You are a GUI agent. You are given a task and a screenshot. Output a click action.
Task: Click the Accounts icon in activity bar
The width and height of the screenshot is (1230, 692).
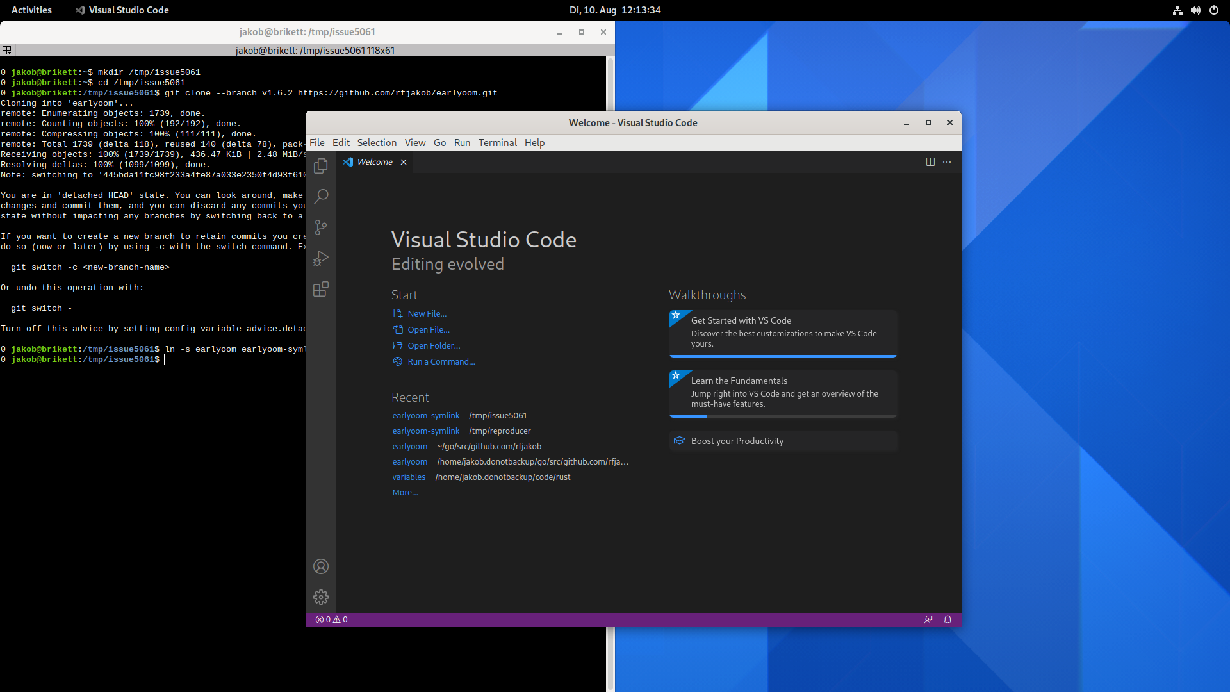[x=321, y=566]
